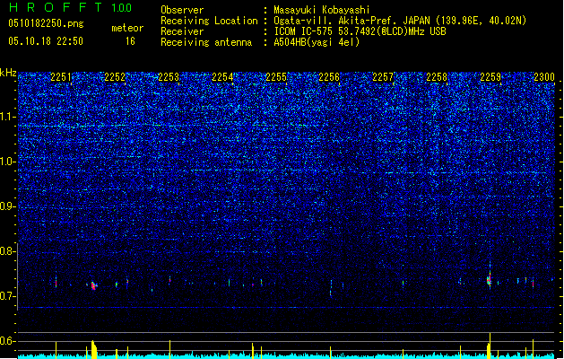Viewport: 564px width, 359px height.
Task: Click the 'meteor' label
Action: click(x=127, y=28)
